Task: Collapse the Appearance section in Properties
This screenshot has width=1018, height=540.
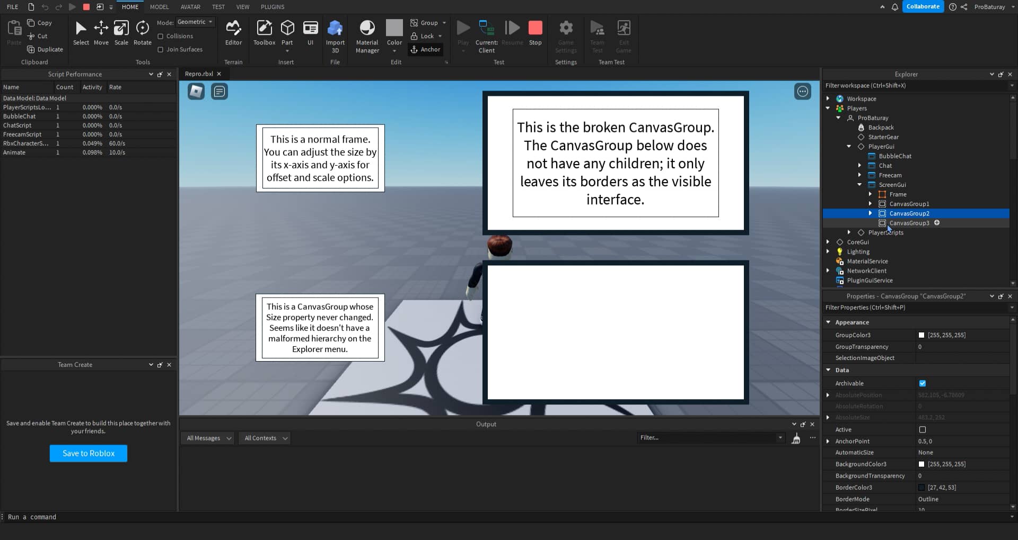Action: tap(829, 322)
